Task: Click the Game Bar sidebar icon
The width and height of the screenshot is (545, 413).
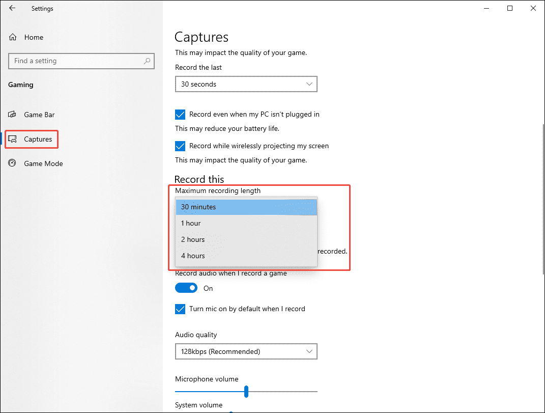Action: click(x=12, y=114)
